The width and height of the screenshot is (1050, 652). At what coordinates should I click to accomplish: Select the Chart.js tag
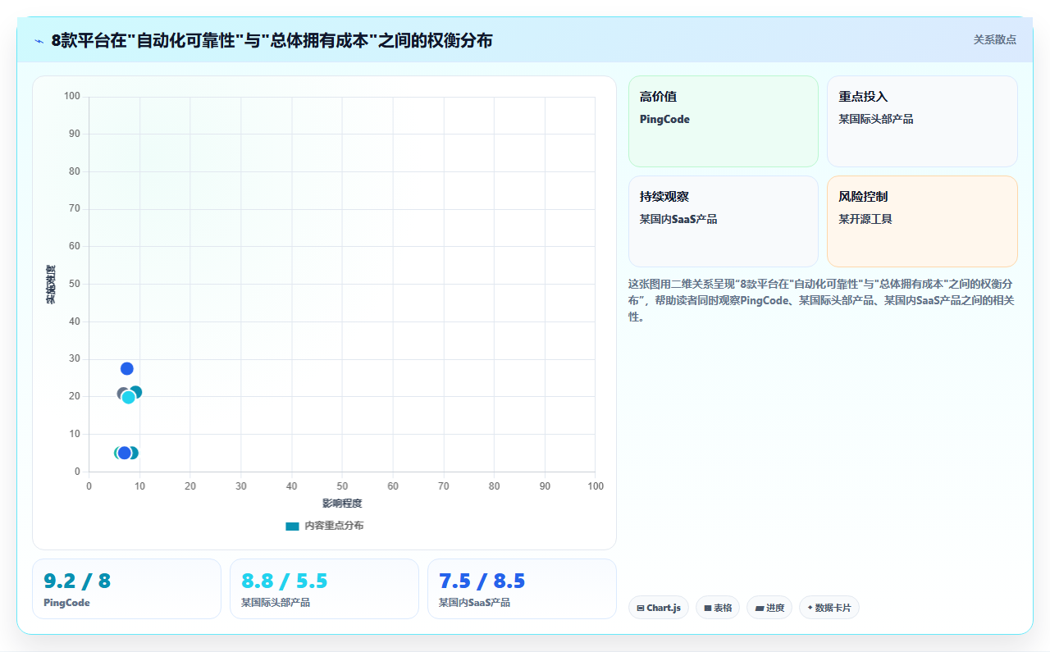point(659,608)
